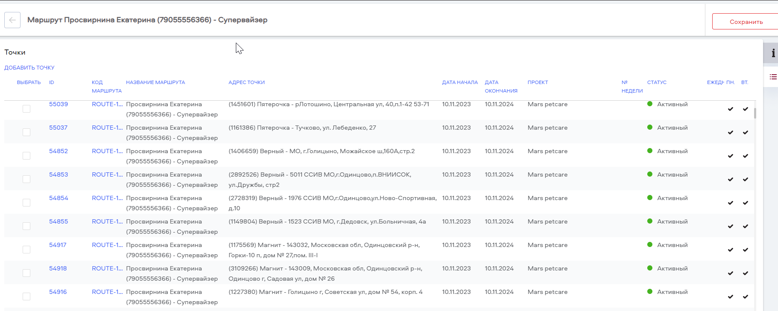Sort by Проект column header

[x=537, y=82]
